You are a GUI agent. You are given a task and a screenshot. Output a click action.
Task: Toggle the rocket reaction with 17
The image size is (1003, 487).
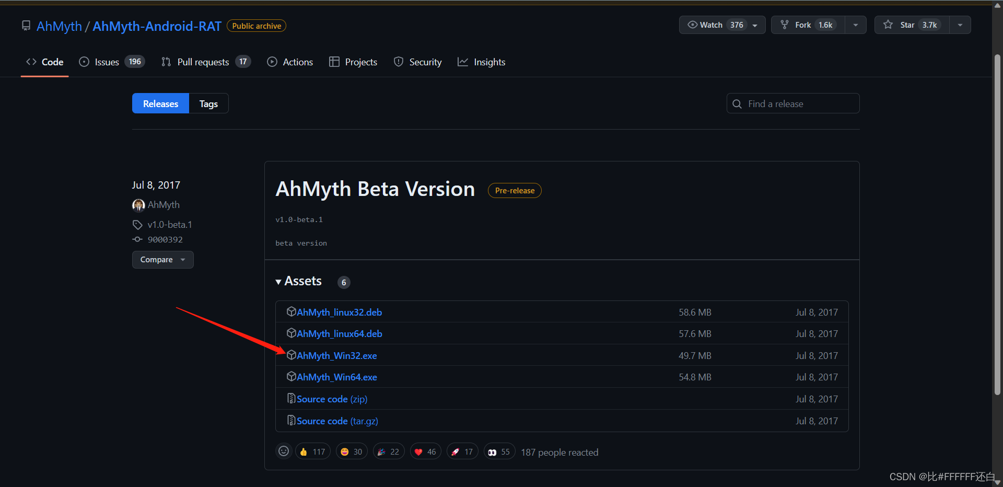(x=462, y=452)
